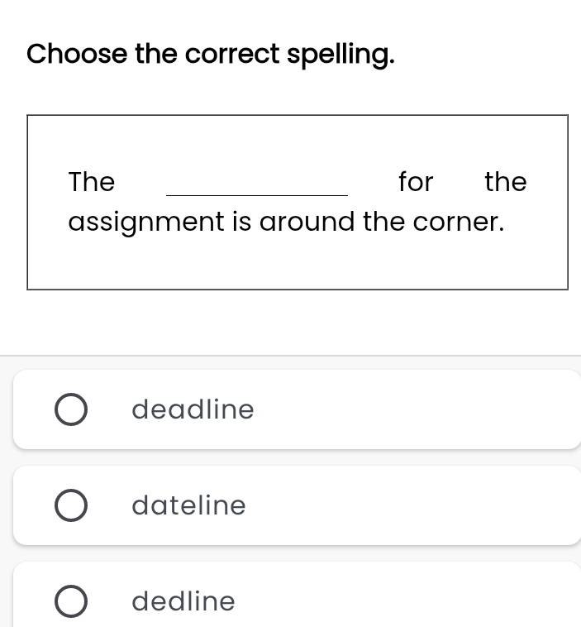Screen dimensions: 581x627
Task: Select the "deadline" radio button
Action: [71, 409]
